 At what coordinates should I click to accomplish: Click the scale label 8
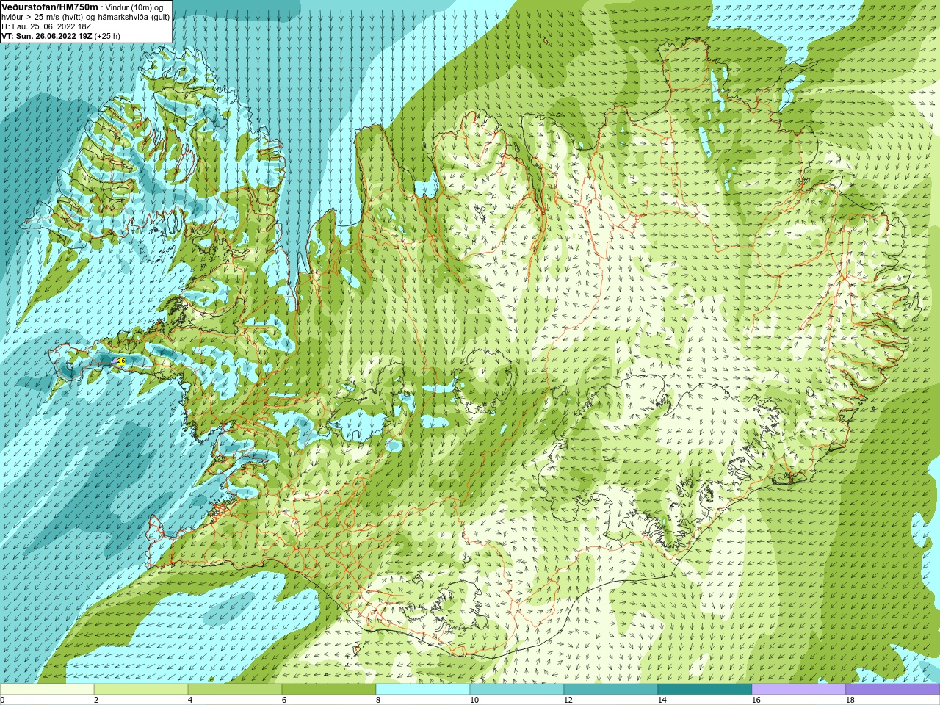tap(378, 700)
